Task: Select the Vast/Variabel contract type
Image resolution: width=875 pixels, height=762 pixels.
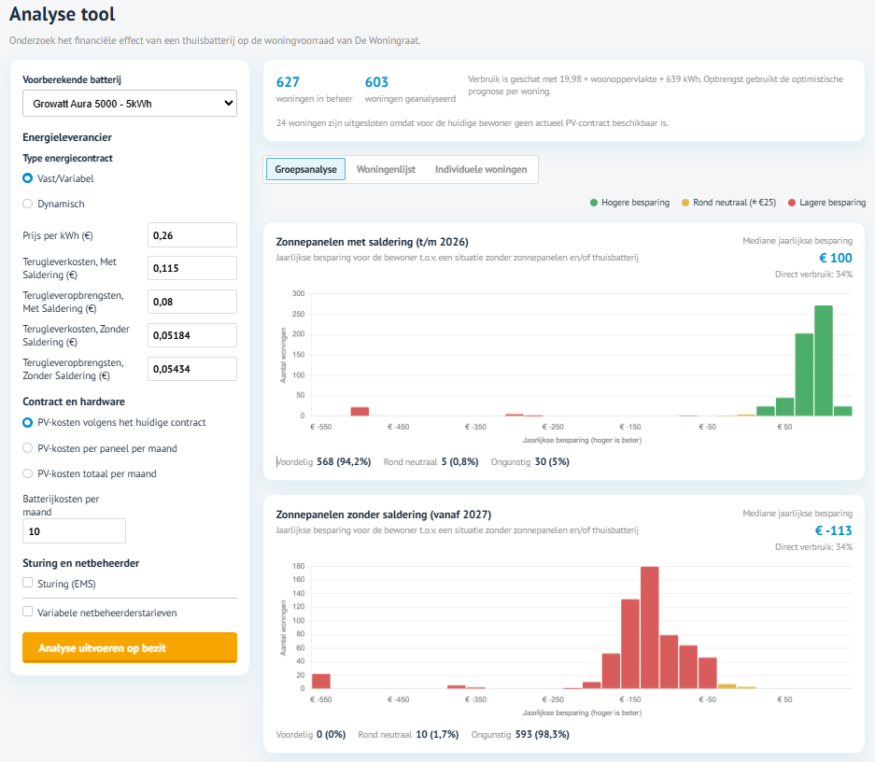Action: pos(27,178)
